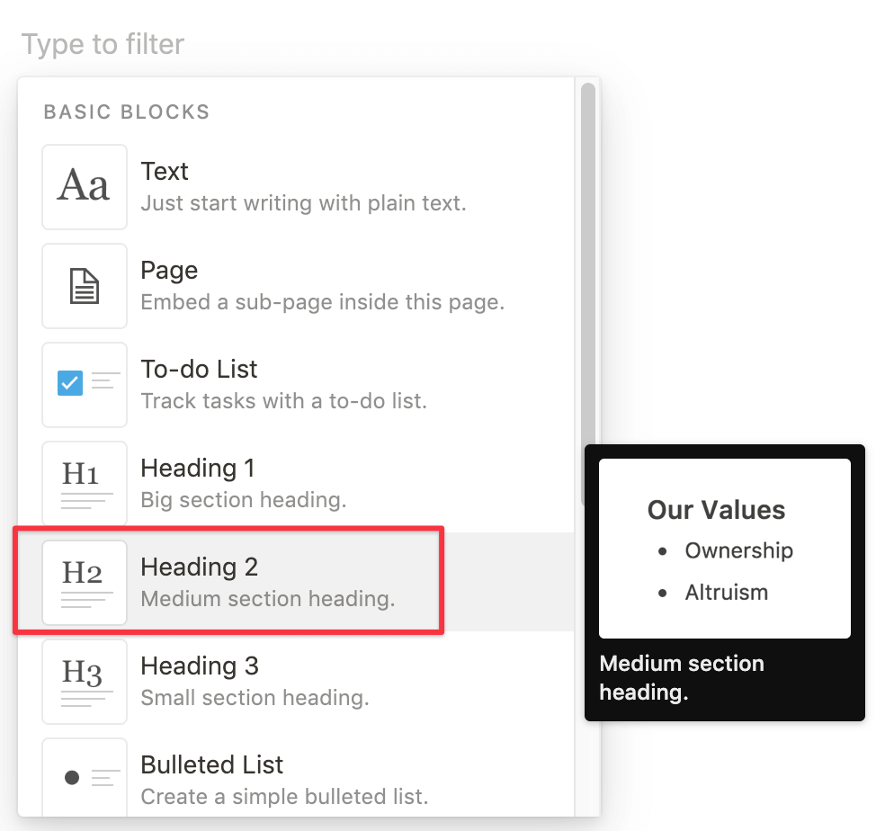The image size is (885, 831).
Task: Click the Our Values preview thumbnail
Action: (x=724, y=549)
